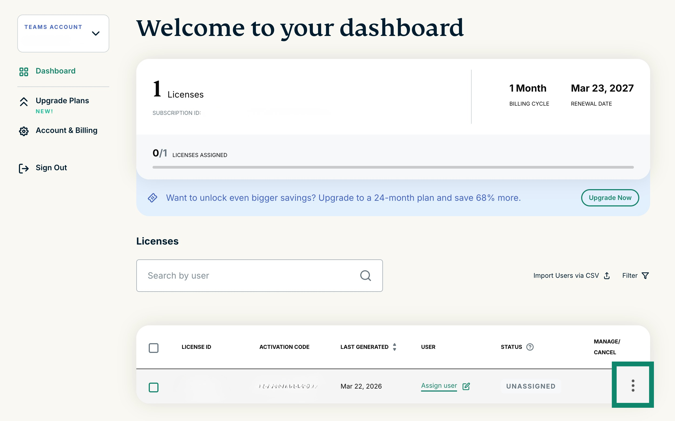Click the Account & Billing gear icon
This screenshot has height=421, width=675.
tap(24, 131)
